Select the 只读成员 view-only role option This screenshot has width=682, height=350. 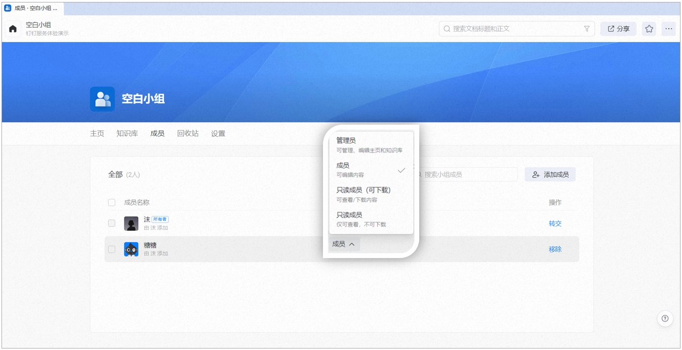(x=371, y=219)
